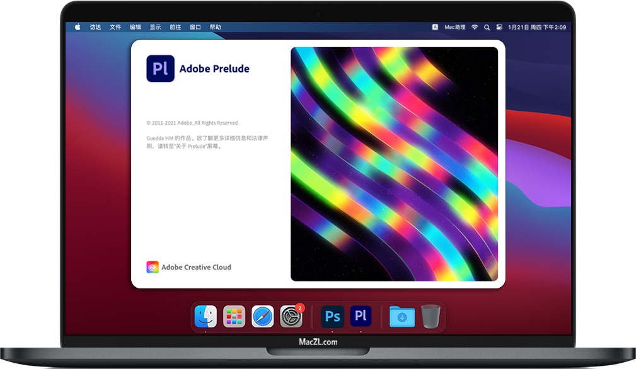The width and height of the screenshot is (636, 369).
Task: Open the 窗口 menu
Action: tap(195, 27)
